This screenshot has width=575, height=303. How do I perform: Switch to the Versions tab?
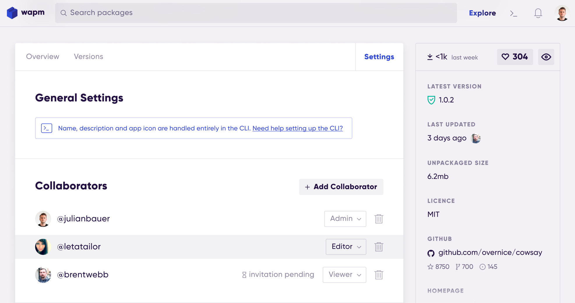(89, 57)
